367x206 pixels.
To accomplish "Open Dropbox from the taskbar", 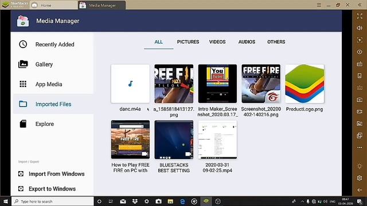I will click(x=135, y=201).
